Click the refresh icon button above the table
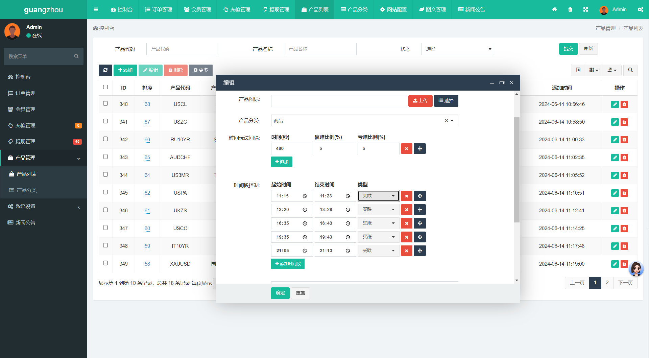Screen dimensions: 649x358 [x=105, y=70]
